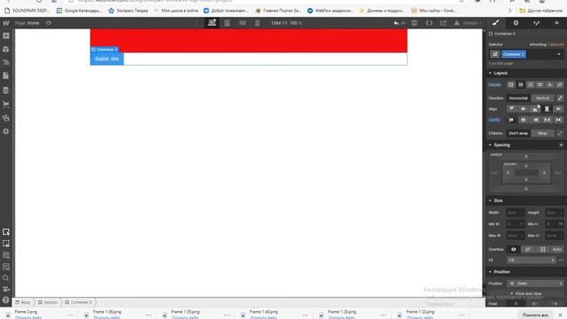Open the Webflow W logo menu
The height and width of the screenshot is (319, 567).
tap(6, 23)
